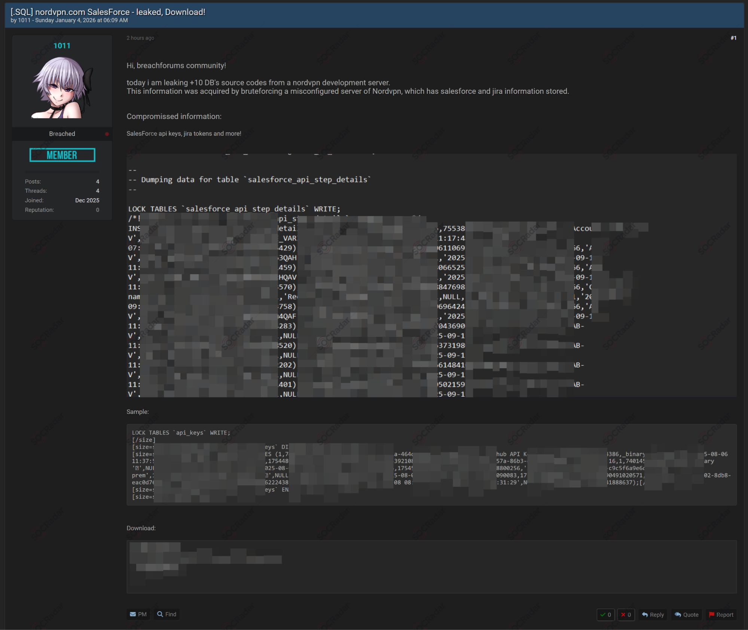
Task: Click the thread title 'nordvpn.com SalesForce - leaked, Download!'
Action: pyautogui.click(x=120, y=12)
